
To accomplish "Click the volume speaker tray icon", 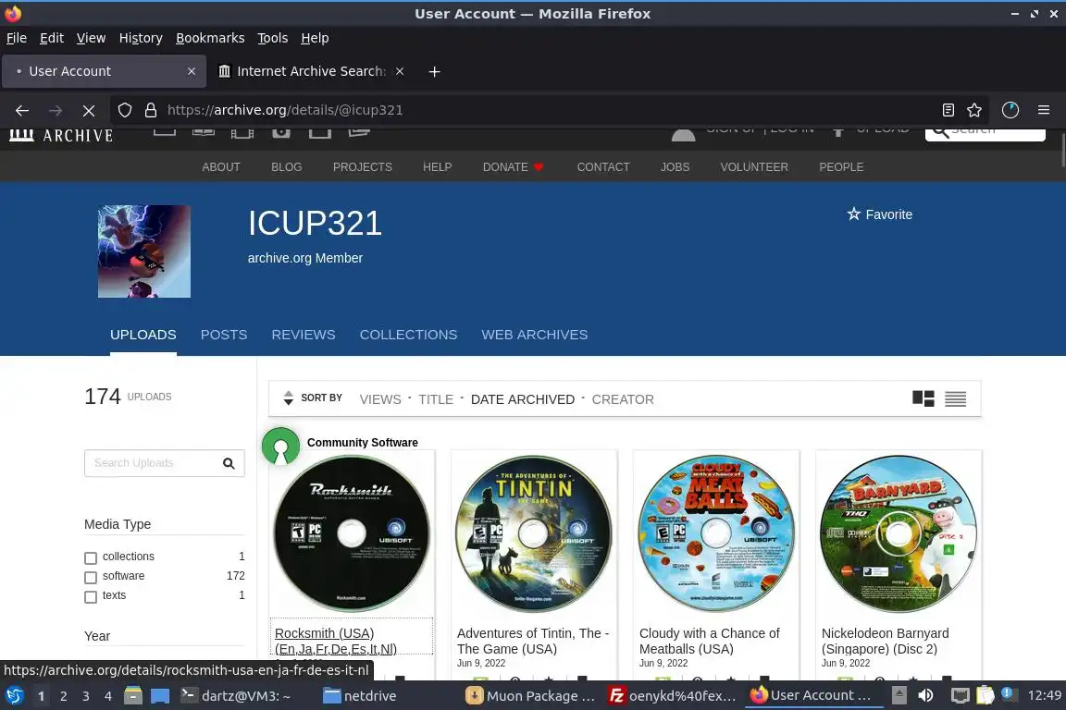I will [x=925, y=696].
